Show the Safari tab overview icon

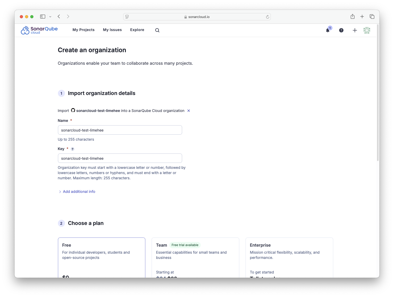372,16
